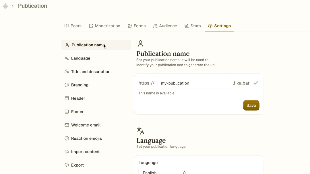The height and width of the screenshot is (174, 310).
Task: Click the Welcome email envelope icon
Action: [67, 125]
